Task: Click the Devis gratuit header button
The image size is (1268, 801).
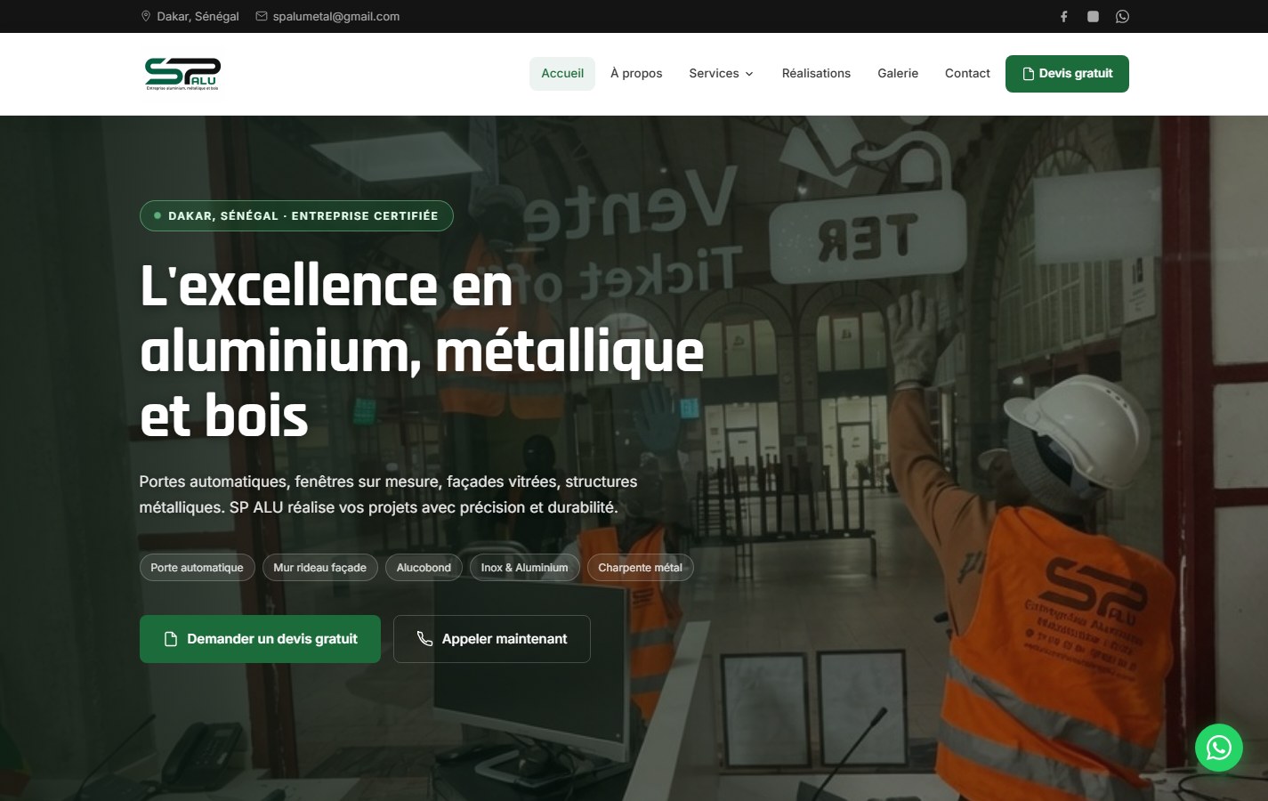Action: click(1067, 74)
